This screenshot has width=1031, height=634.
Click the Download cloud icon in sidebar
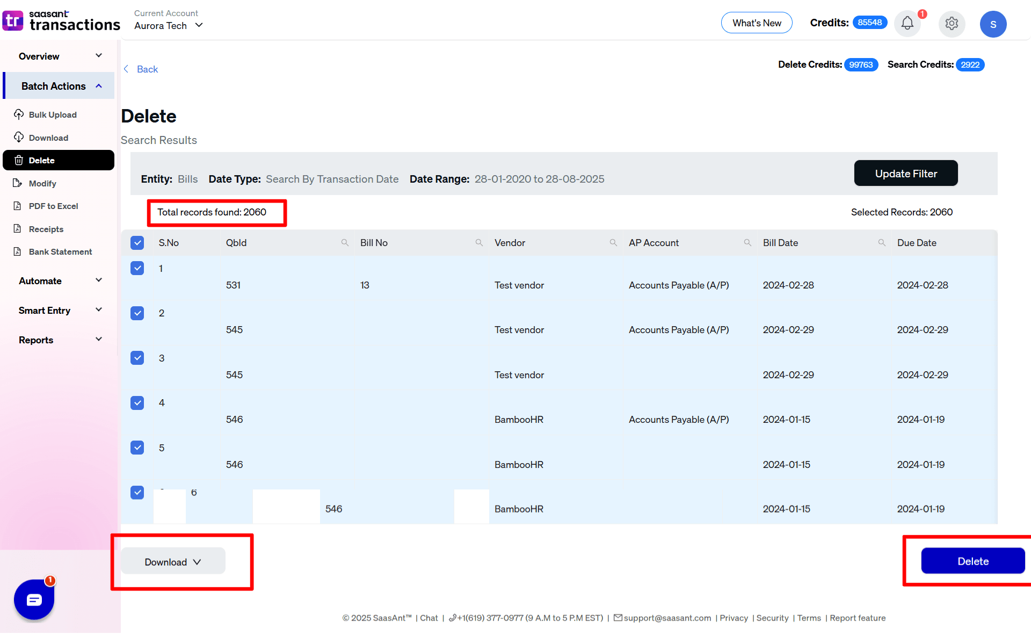pos(19,138)
